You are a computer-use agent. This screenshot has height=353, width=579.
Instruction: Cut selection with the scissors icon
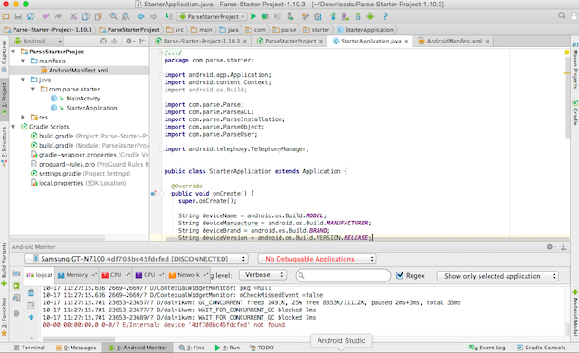click(73, 16)
